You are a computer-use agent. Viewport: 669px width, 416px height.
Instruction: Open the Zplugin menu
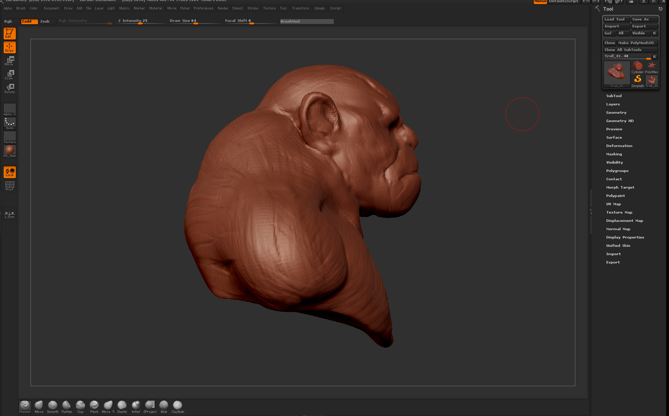[319, 8]
